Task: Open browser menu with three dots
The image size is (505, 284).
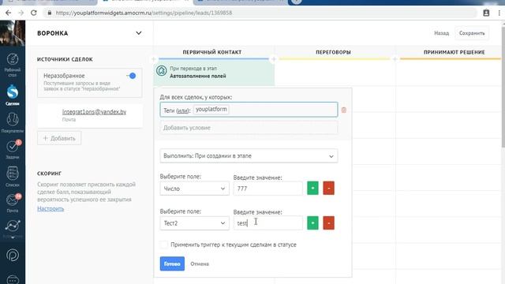Action: (x=499, y=13)
